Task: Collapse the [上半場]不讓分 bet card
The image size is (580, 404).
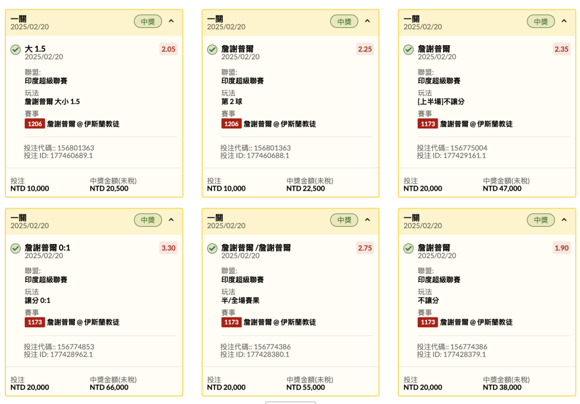Action: coord(564,21)
